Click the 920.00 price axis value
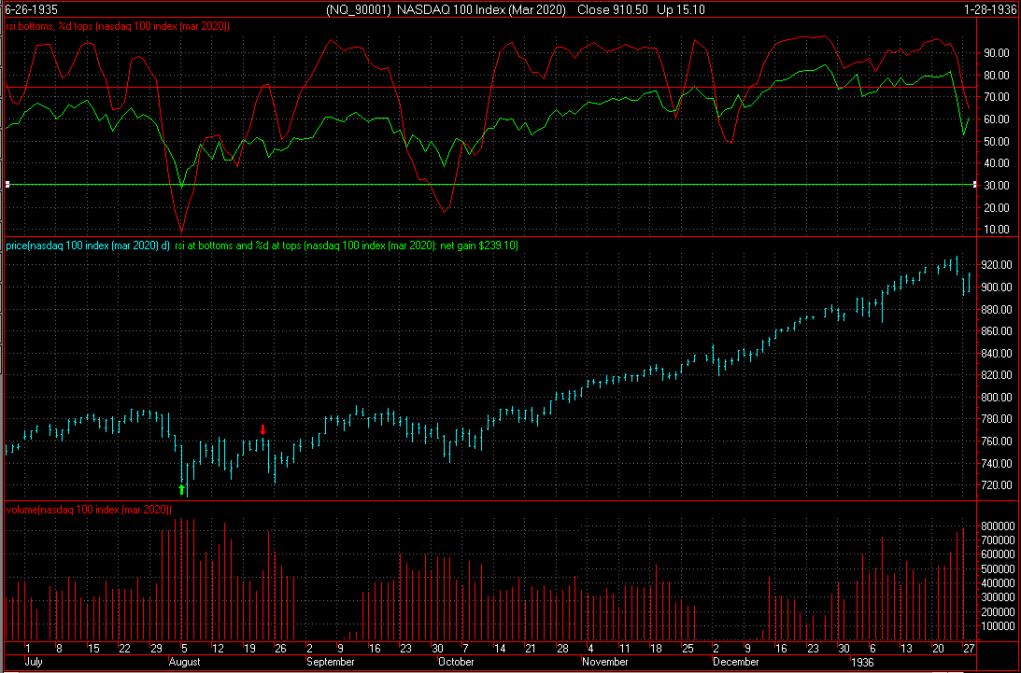1021x673 pixels. (x=994, y=265)
